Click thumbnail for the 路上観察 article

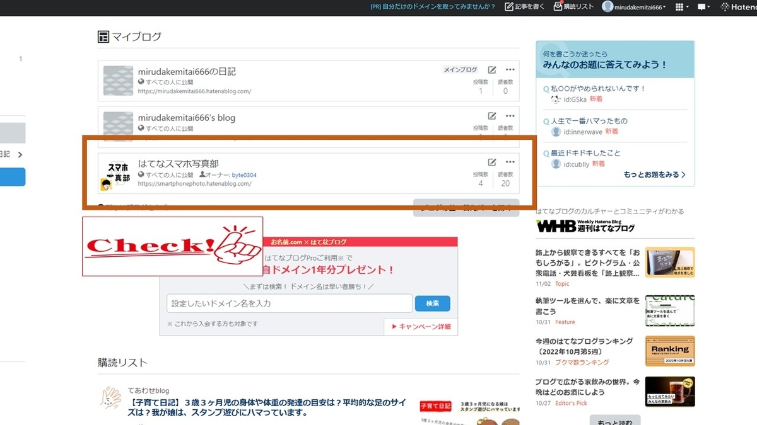point(670,263)
